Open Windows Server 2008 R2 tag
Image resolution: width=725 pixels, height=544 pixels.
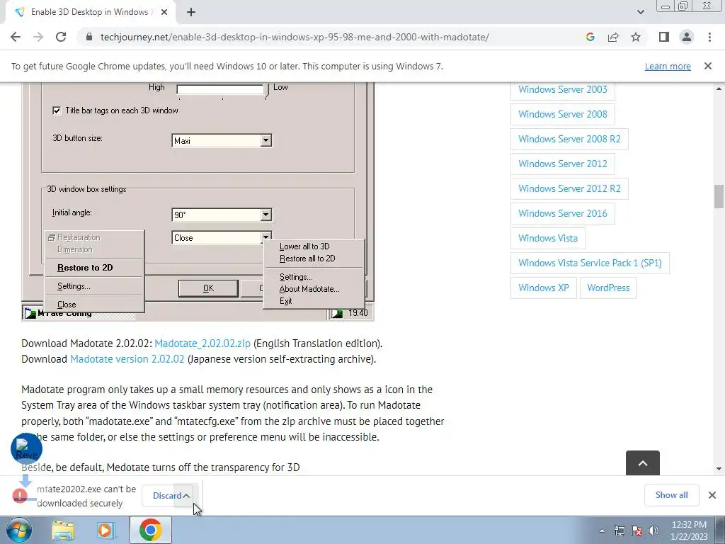tap(569, 139)
